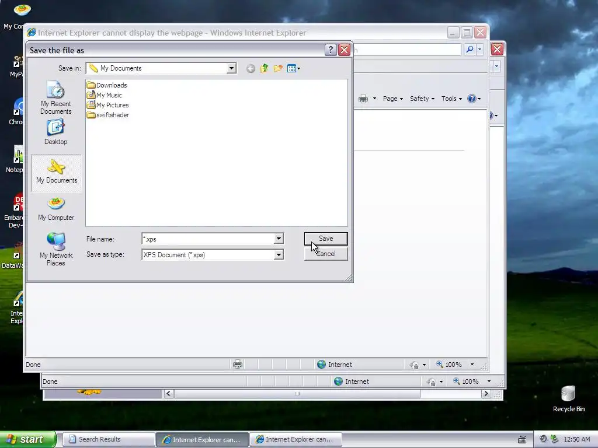Click the Internet zone globe in front window
598x448 pixels.
pos(322,365)
